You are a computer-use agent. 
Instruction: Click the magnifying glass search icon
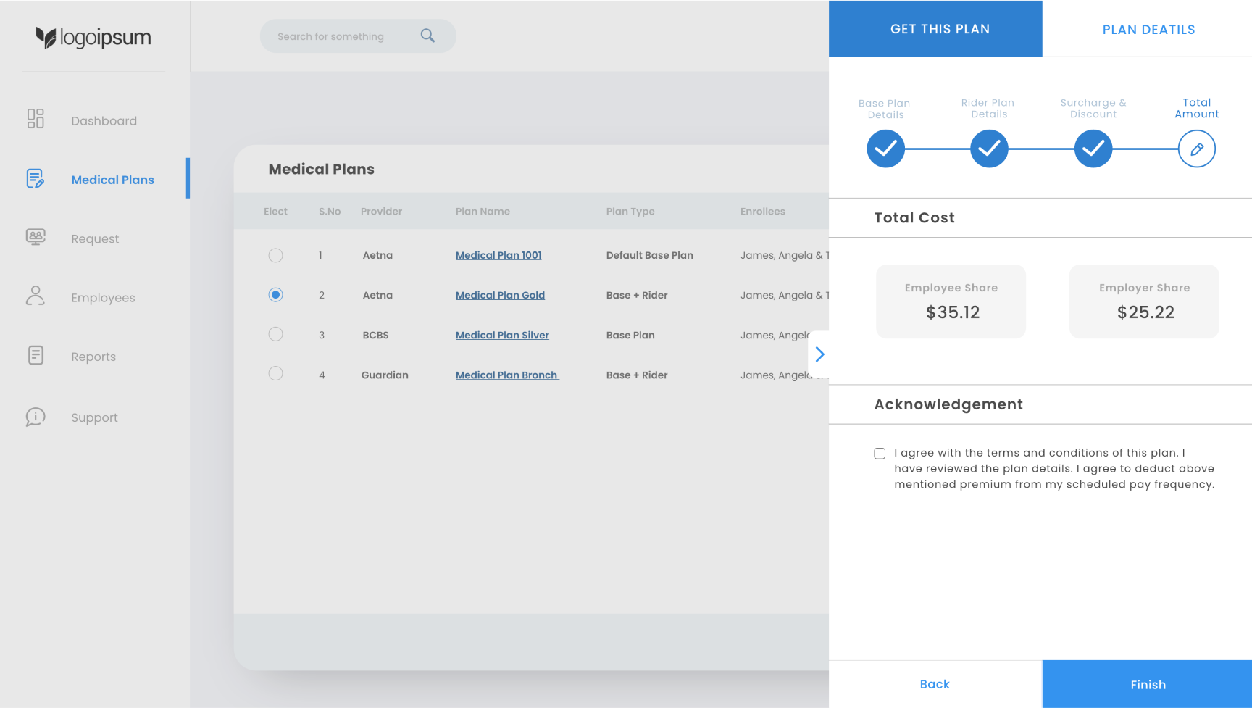[x=427, y=36]
